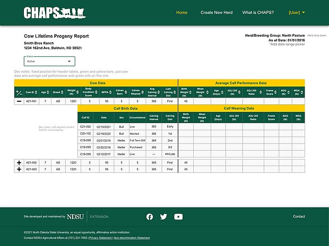Expand cow A21-002 row
329x246 pixels.
coord(19,162)
